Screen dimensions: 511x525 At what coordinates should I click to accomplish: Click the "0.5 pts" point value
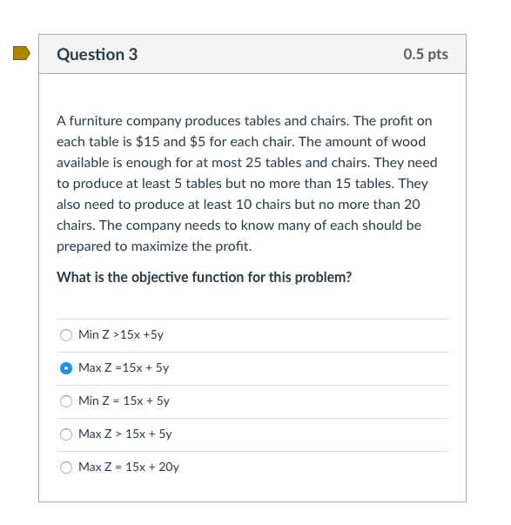(426, 54)
